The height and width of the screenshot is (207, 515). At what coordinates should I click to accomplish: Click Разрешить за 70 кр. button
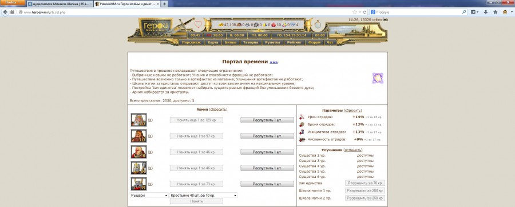(x=365, y=183)
